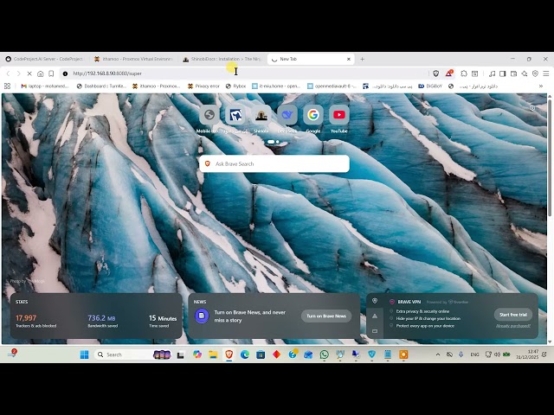Open the Brave VPN toolbar icon

coord(535,73)
